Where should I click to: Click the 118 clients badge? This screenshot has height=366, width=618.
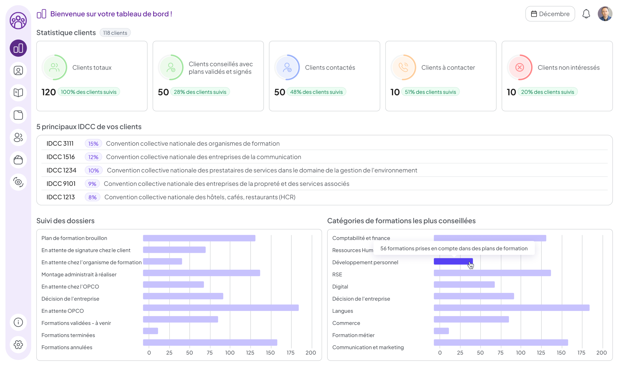tap(115, 33)
